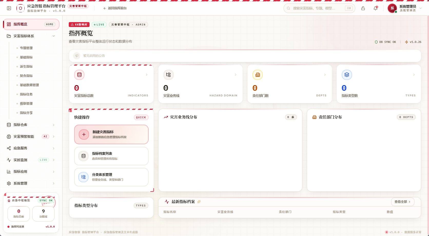The height and width of the screenshot is (236, 429).
Task: Focus the 搜索灾害指标 search field
Action: click(x=319, y=8)
